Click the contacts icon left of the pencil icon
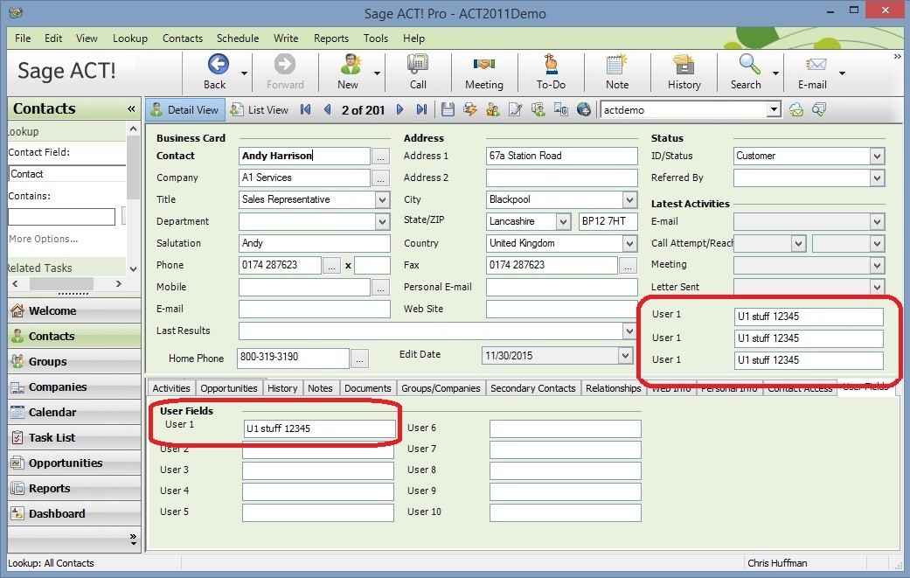The width and height of the screenshot is (910, 578). (493, 109)
